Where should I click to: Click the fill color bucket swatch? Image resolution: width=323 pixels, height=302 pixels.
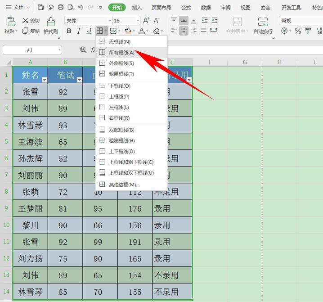[x=128, y=31]
